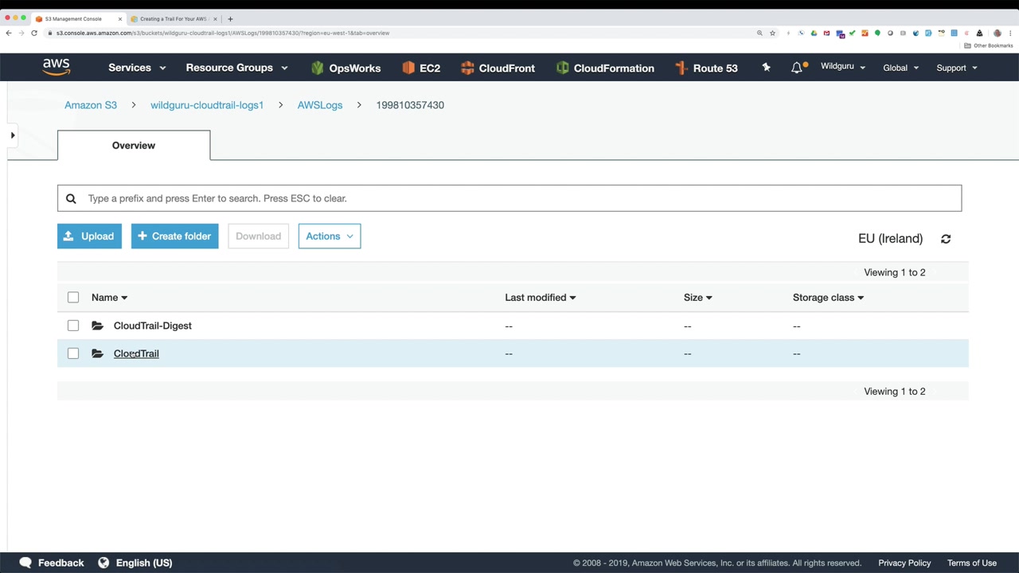Expand the Services dropdown
The width and height of the screenshot is (1019, 573).
[137, 68]
